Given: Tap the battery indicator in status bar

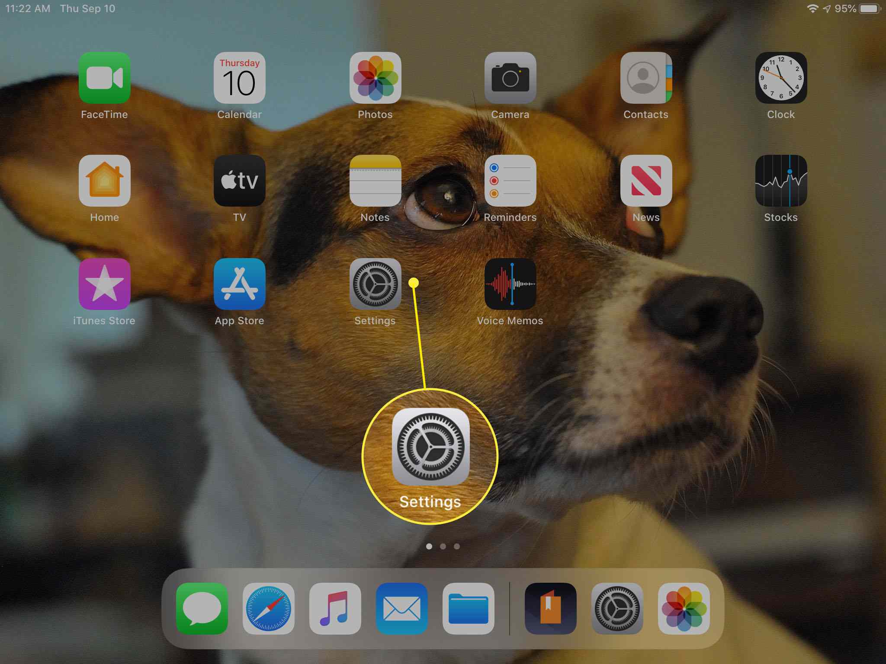Looking at the screenshot, I should [x=870, y=9].
